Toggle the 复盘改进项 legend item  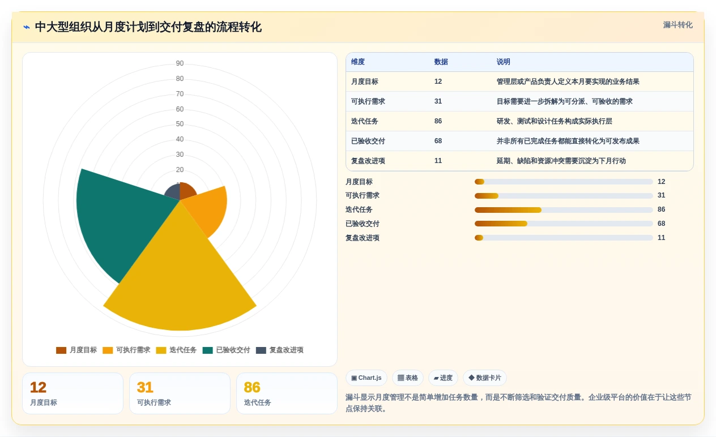click(279, 350)
